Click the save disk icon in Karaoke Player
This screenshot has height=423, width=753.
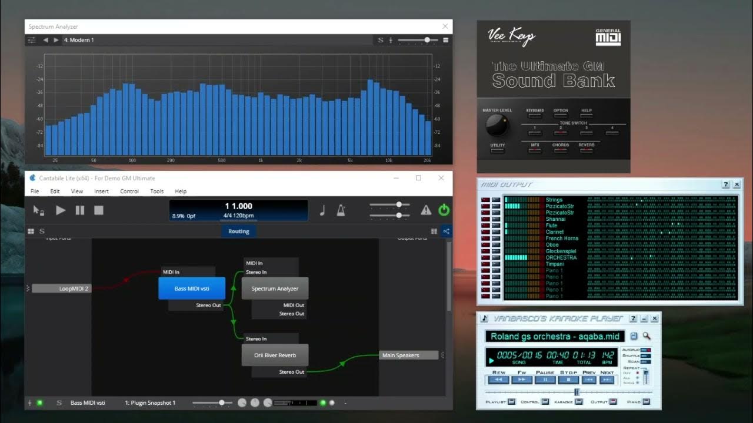click(x=634, y=336)
